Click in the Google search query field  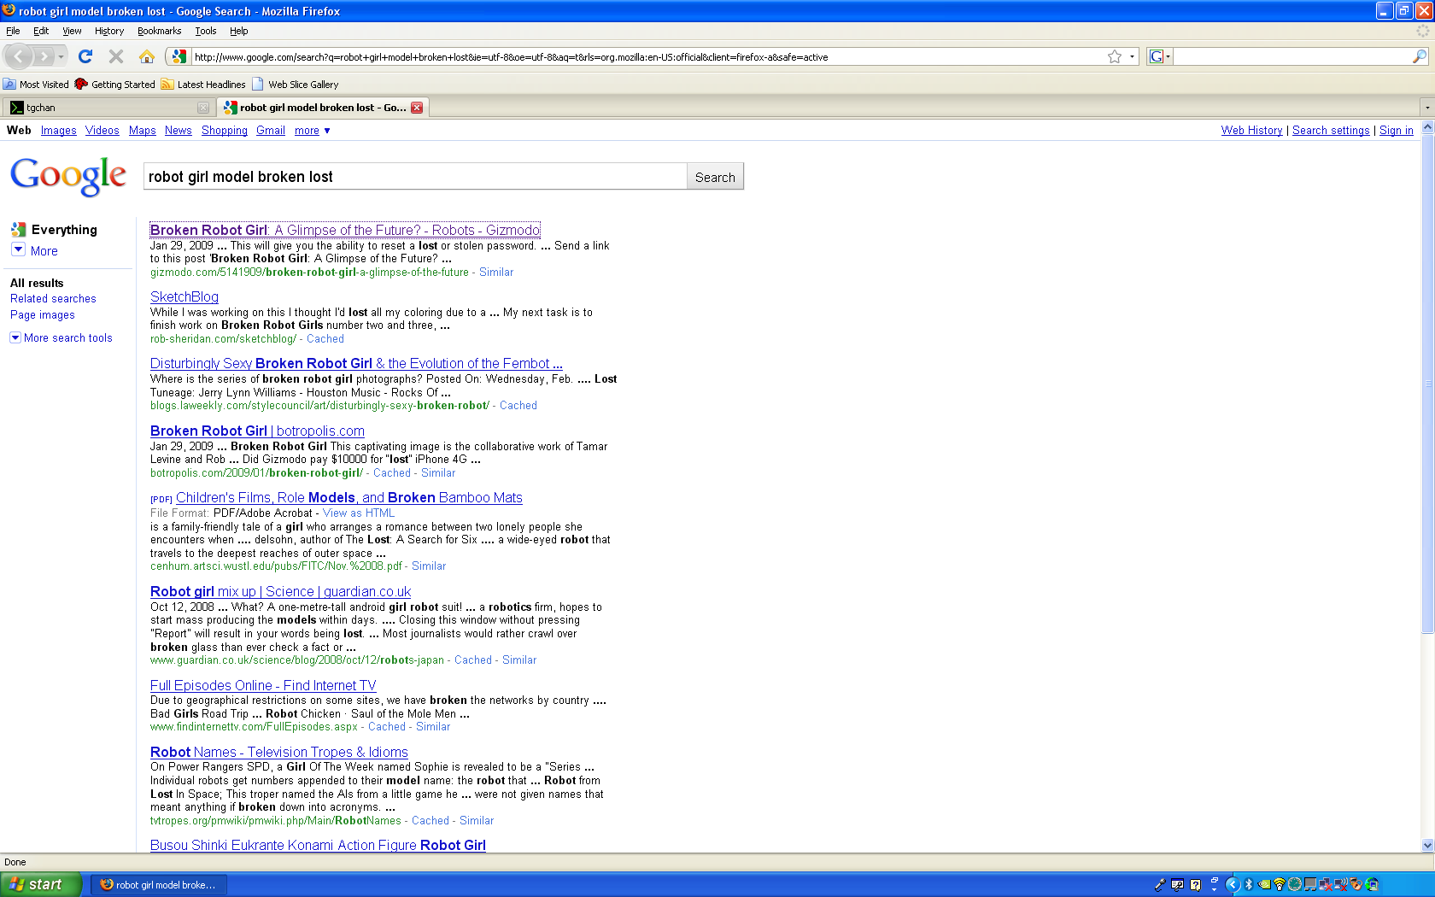(x=414, y=177)
